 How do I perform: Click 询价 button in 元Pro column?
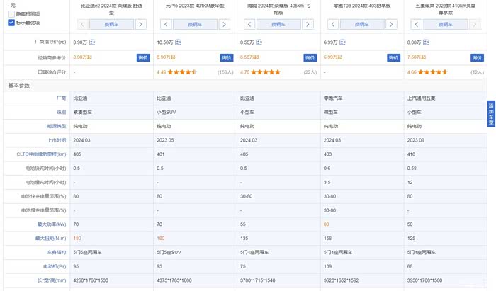[226, 57]
